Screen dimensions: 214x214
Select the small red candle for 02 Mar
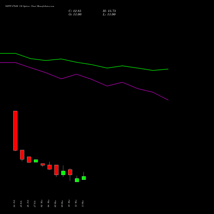(43, 164)
